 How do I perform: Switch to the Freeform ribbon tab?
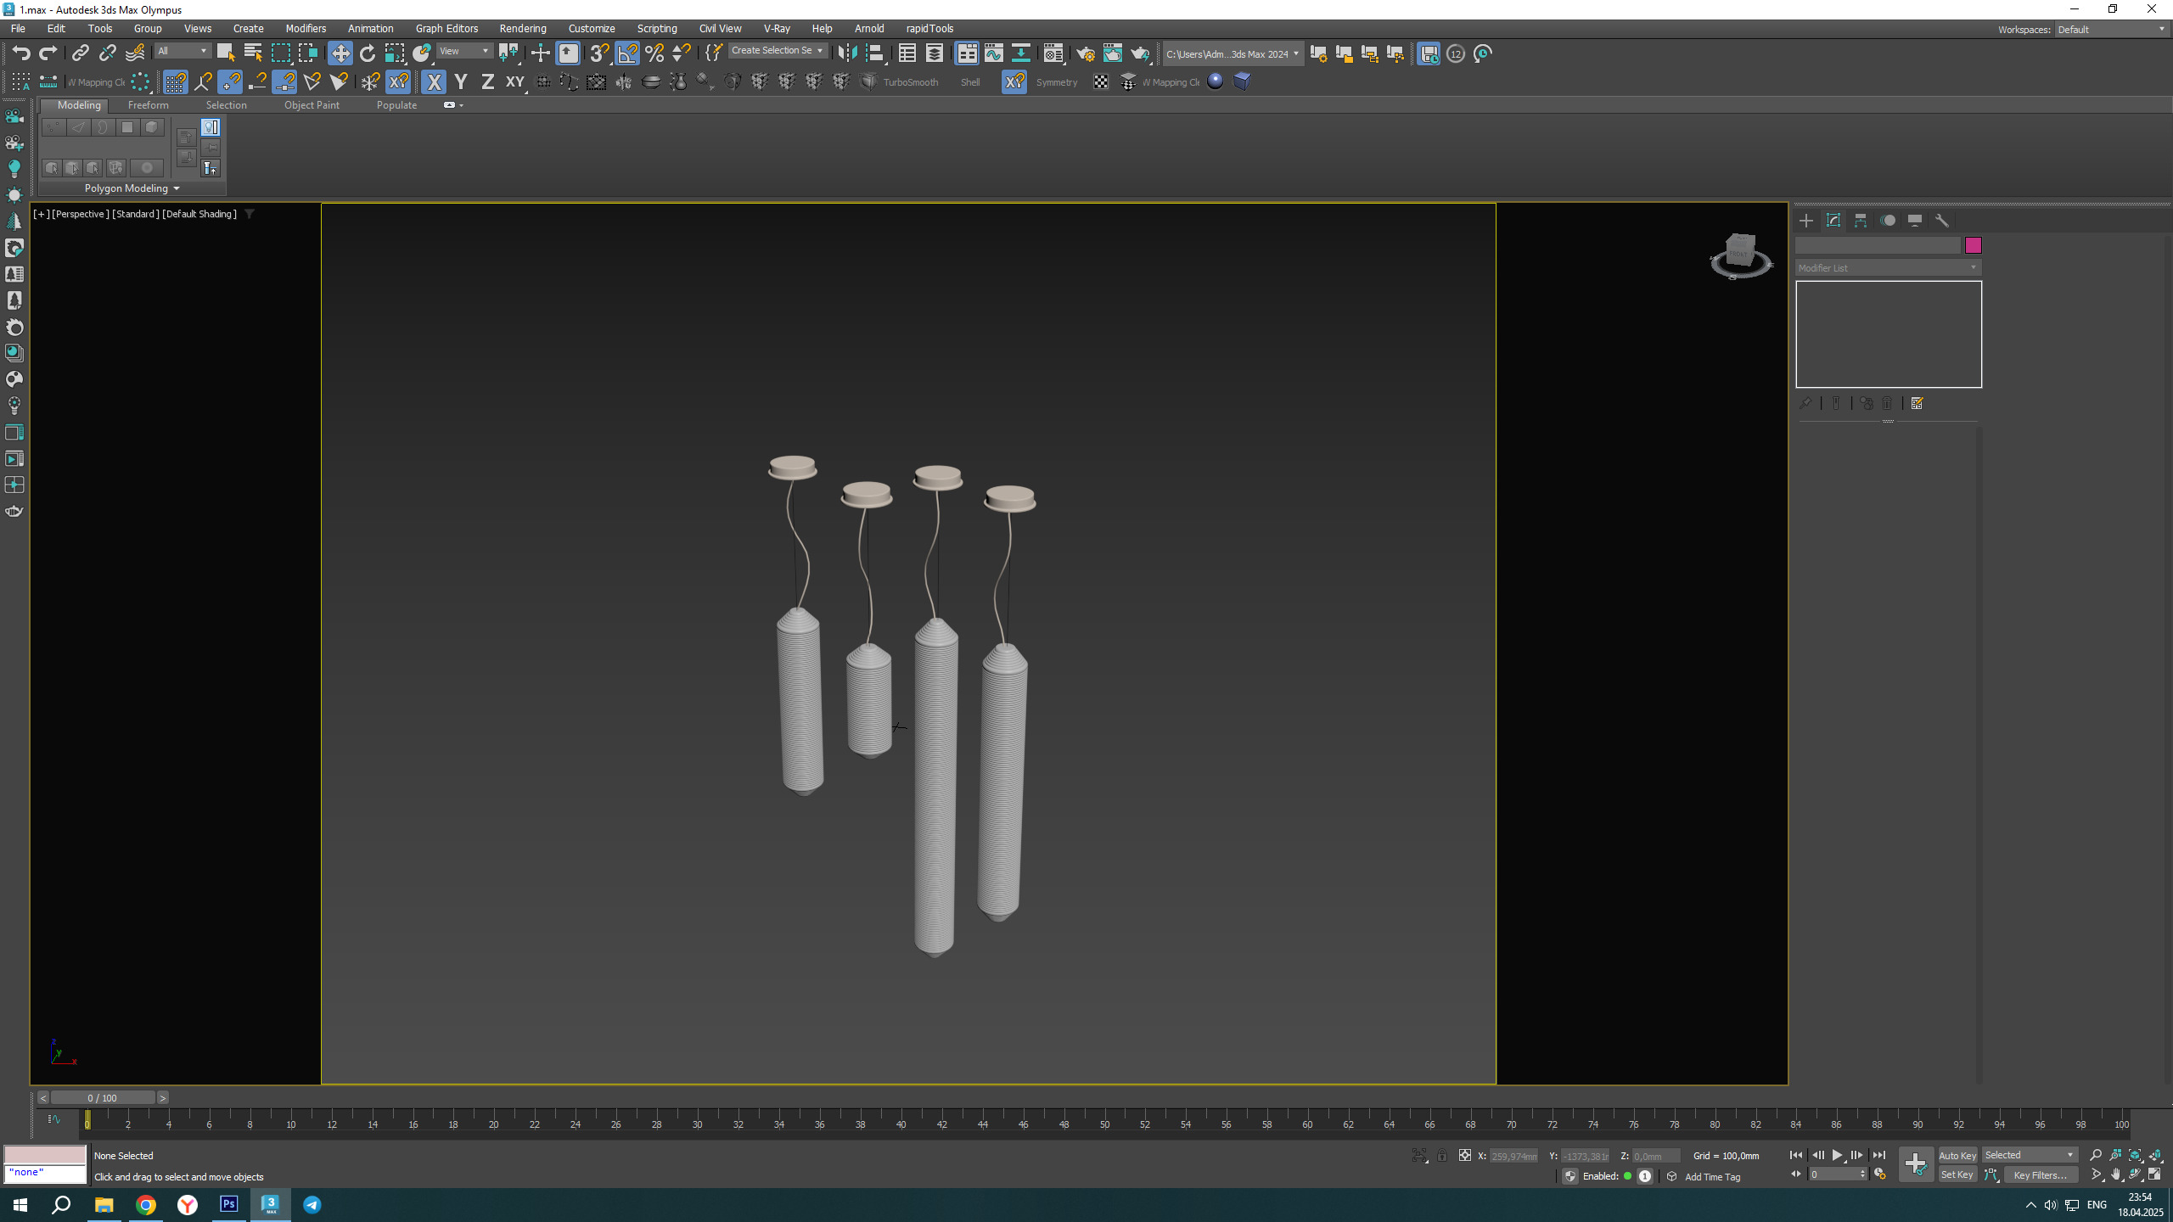click(x=148, y=105)
